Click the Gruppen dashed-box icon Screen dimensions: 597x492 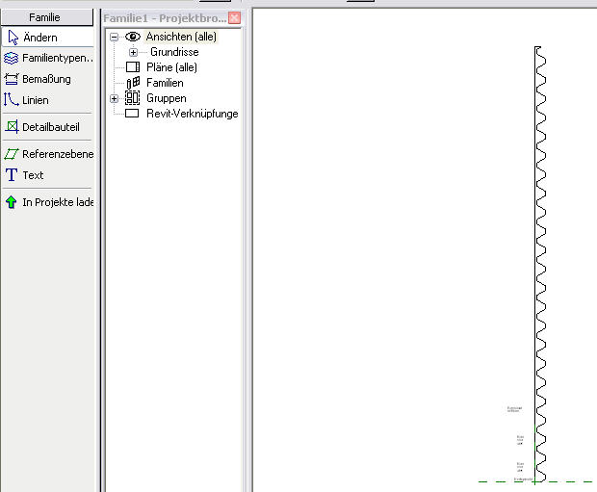coord(133,98)
